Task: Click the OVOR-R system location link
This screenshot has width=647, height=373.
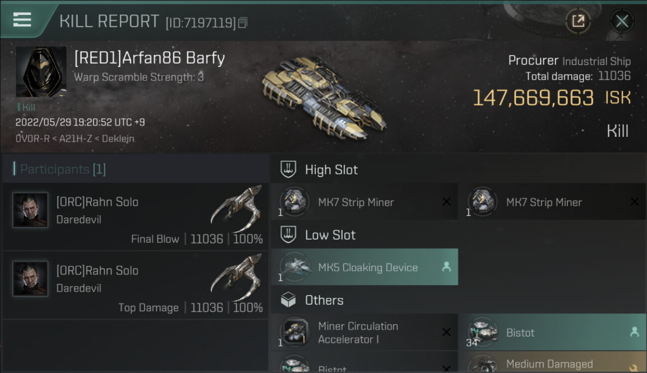Action: [x=32, y=139]
